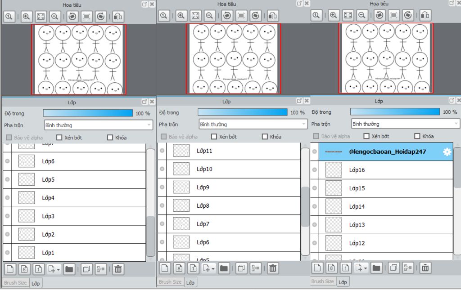The image size is (461, 290).
Task: Flip canvas view in left navigator panel
Action: click(x=118, y=17)
